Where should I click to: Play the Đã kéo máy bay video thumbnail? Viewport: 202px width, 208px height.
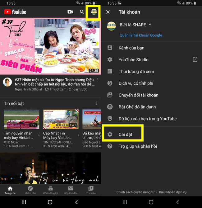(92, 119)
